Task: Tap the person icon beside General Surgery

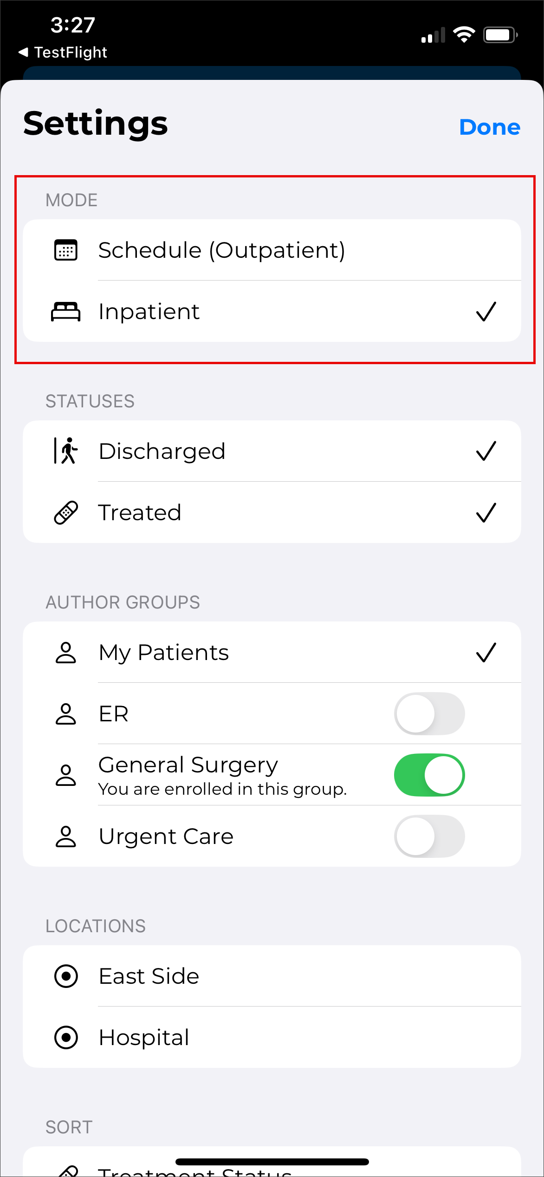Action: 66,775
